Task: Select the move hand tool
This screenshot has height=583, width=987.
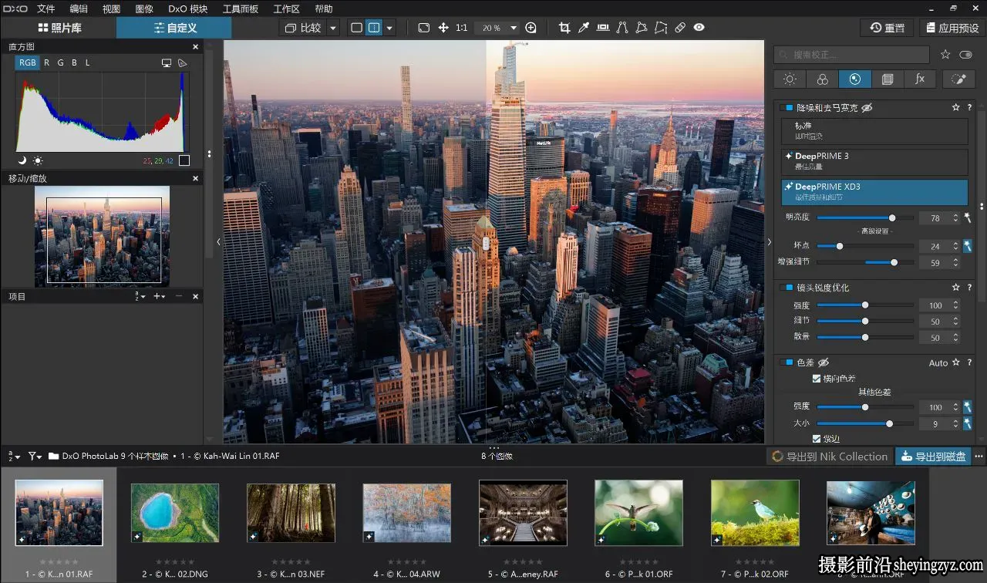Action: tap(443, 28)
